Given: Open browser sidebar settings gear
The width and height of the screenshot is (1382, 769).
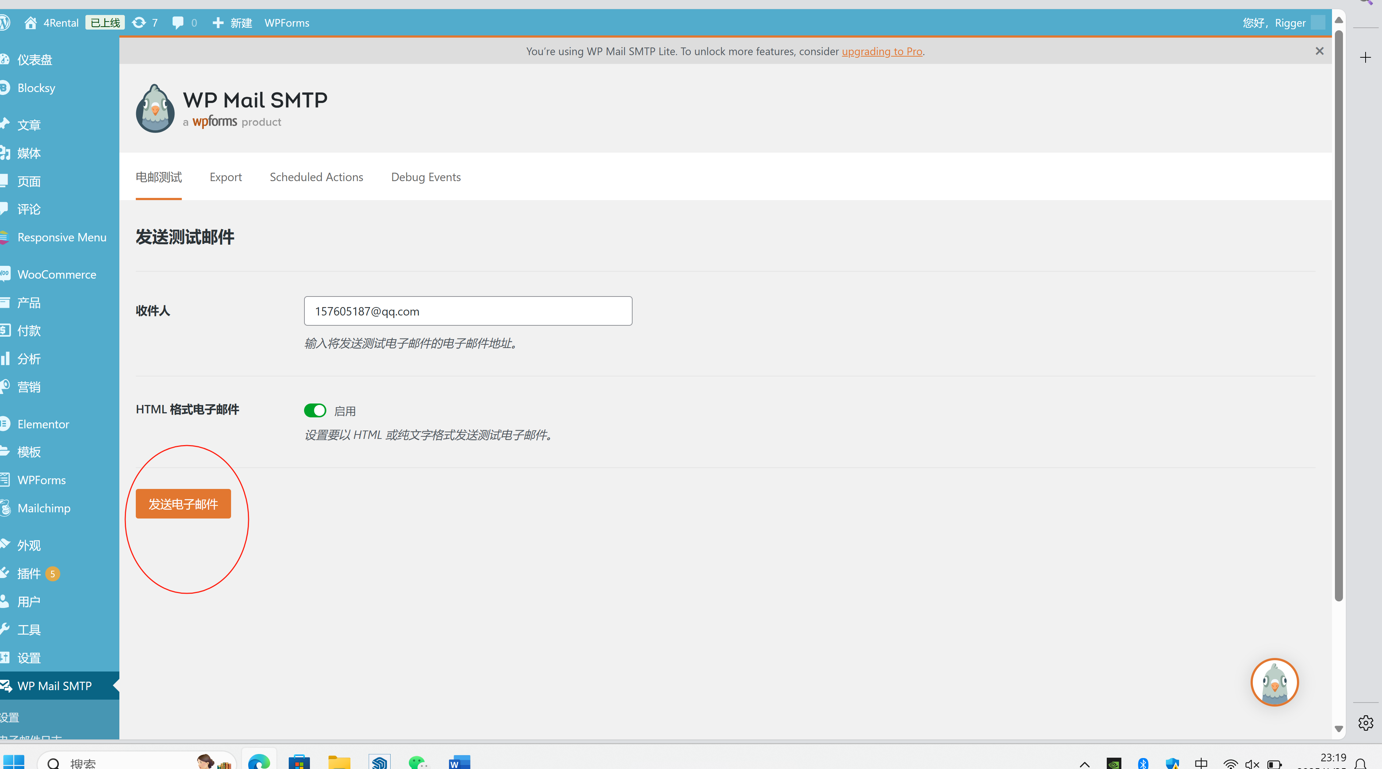Looking at the screenshot, I should pos(1365,723).
